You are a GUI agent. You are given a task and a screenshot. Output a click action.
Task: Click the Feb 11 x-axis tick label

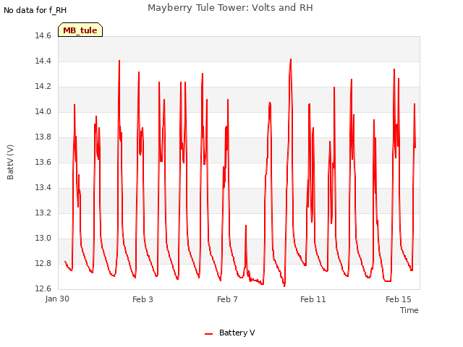[x=313, y=299]
